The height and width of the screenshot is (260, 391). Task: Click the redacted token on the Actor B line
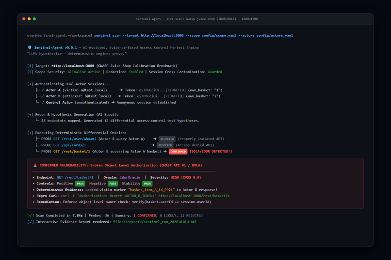(161, 96)
